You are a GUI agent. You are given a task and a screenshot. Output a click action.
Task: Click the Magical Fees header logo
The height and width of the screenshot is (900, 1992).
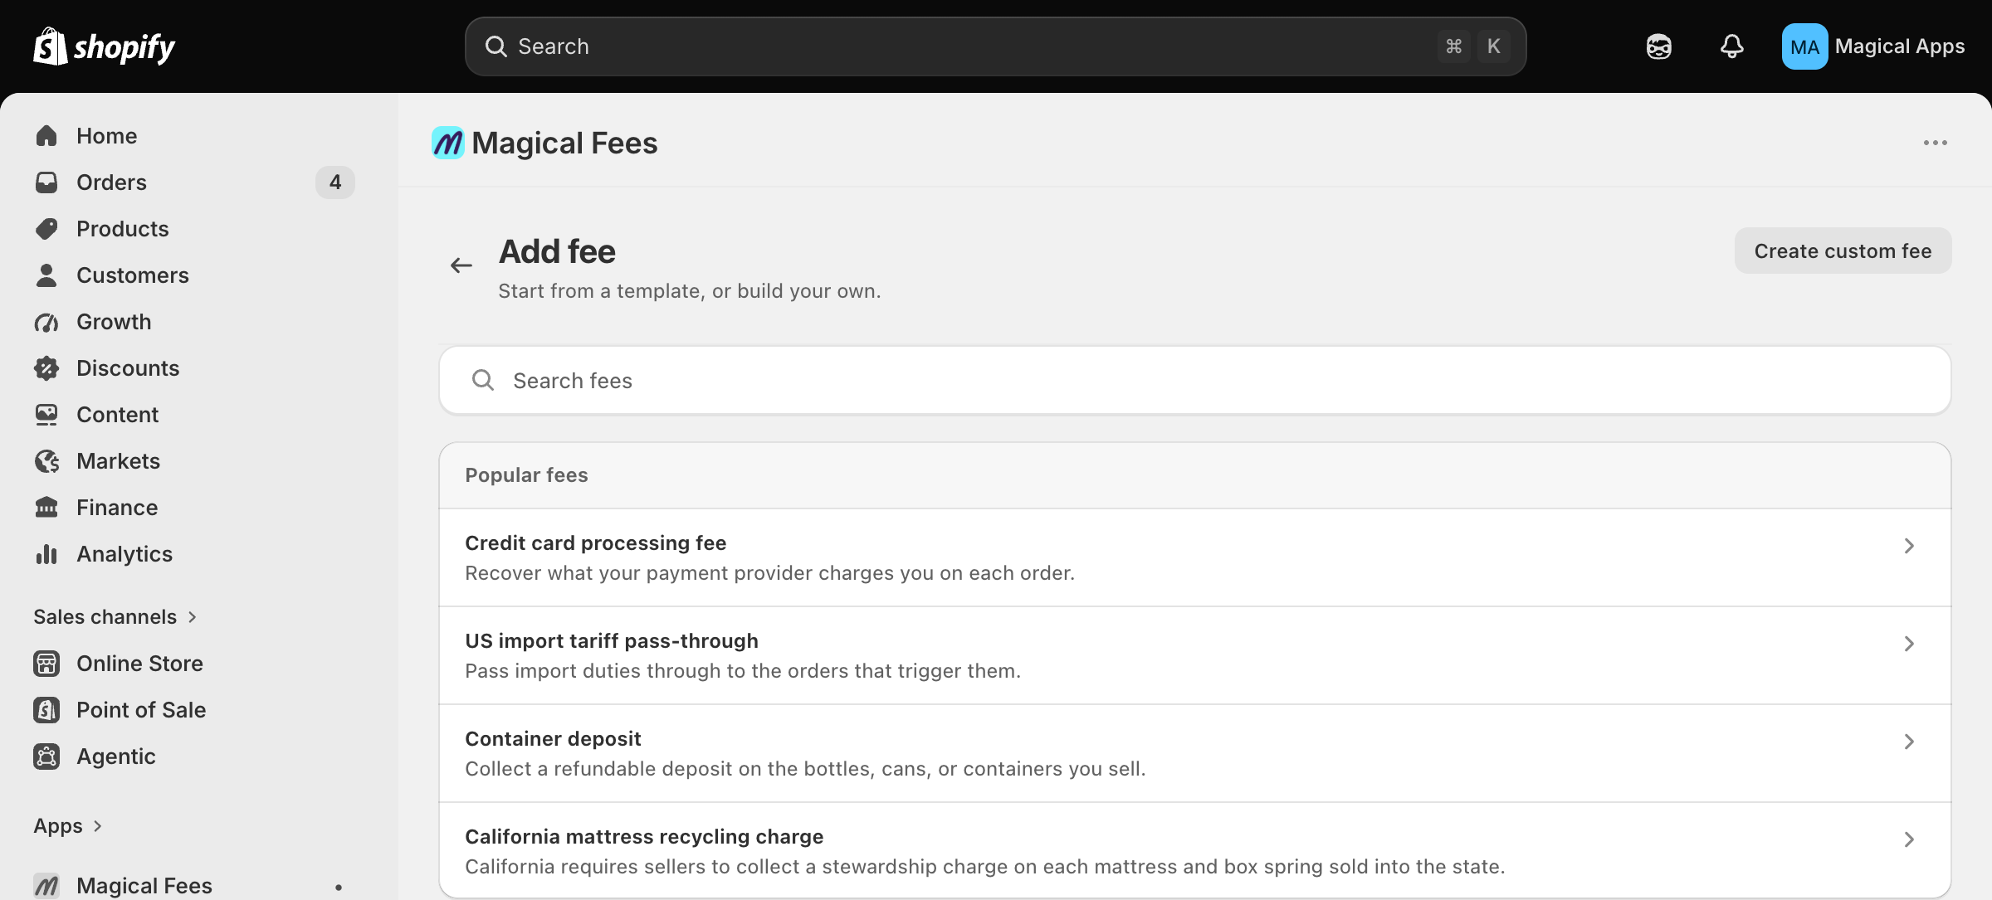tap(448, 143)
